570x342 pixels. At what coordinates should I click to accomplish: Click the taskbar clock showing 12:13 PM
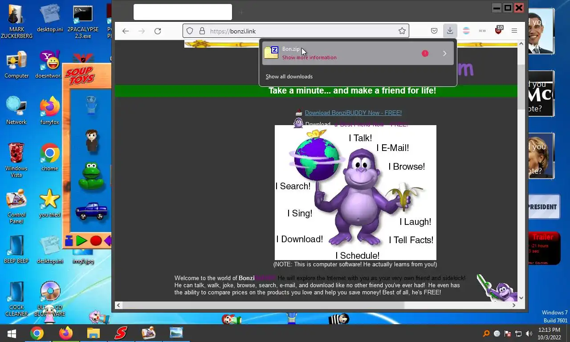pos(549,334)
